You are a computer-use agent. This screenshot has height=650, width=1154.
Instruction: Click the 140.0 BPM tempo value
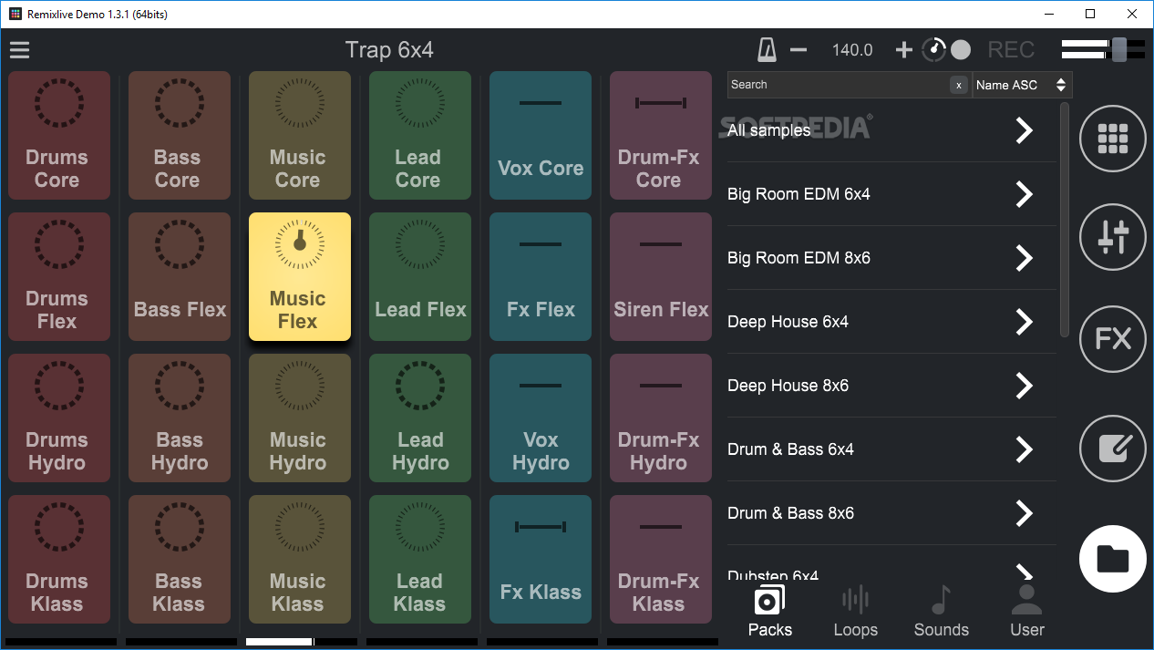pyautogui.click(x=852, y=50)
